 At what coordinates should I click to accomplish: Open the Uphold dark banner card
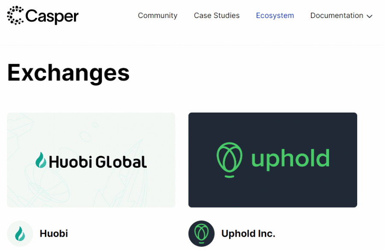(x=272, y=160)
